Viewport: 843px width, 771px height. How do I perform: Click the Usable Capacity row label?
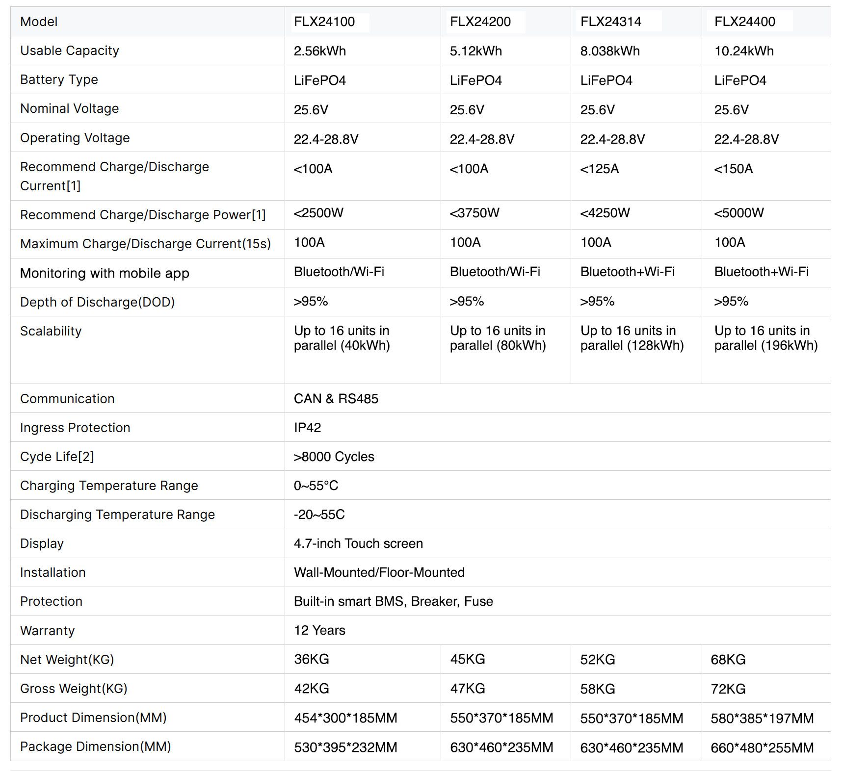click(70, 51)
